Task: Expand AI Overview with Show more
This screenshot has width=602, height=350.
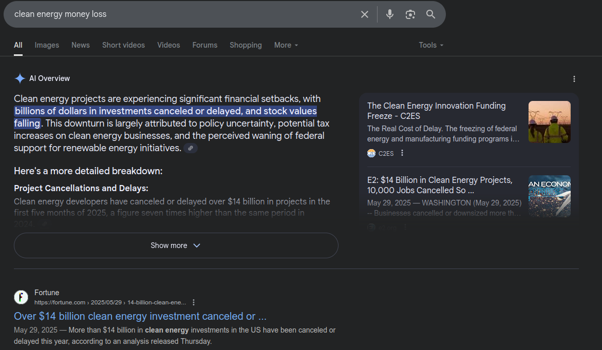Action: click(x=176, y=245)
